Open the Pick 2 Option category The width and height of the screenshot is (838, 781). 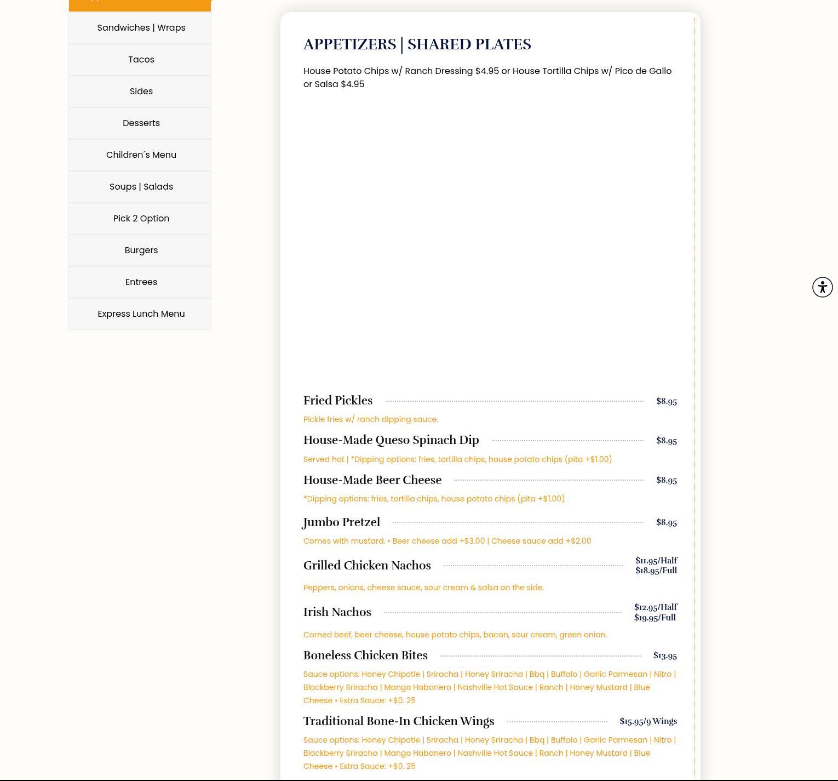(141, 219)
